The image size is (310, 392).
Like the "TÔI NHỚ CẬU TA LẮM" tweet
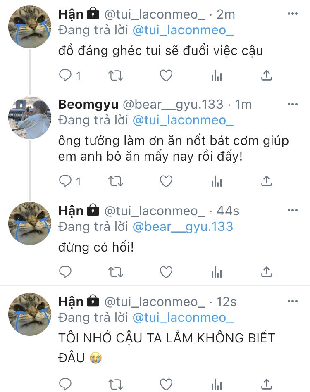(x=166, y=384)
